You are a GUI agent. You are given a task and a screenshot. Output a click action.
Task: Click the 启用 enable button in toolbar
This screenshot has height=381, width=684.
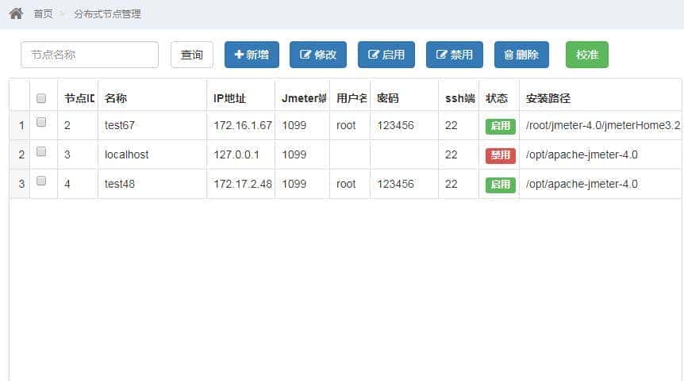(x=386, y=55)
